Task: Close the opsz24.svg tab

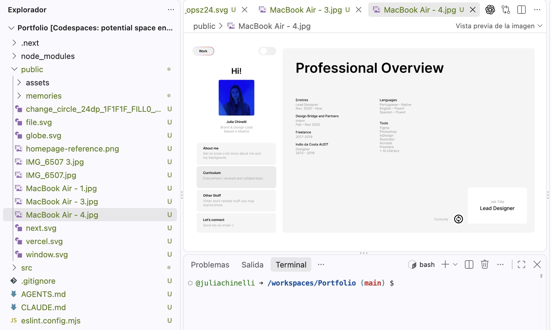Action: [244, 10]
